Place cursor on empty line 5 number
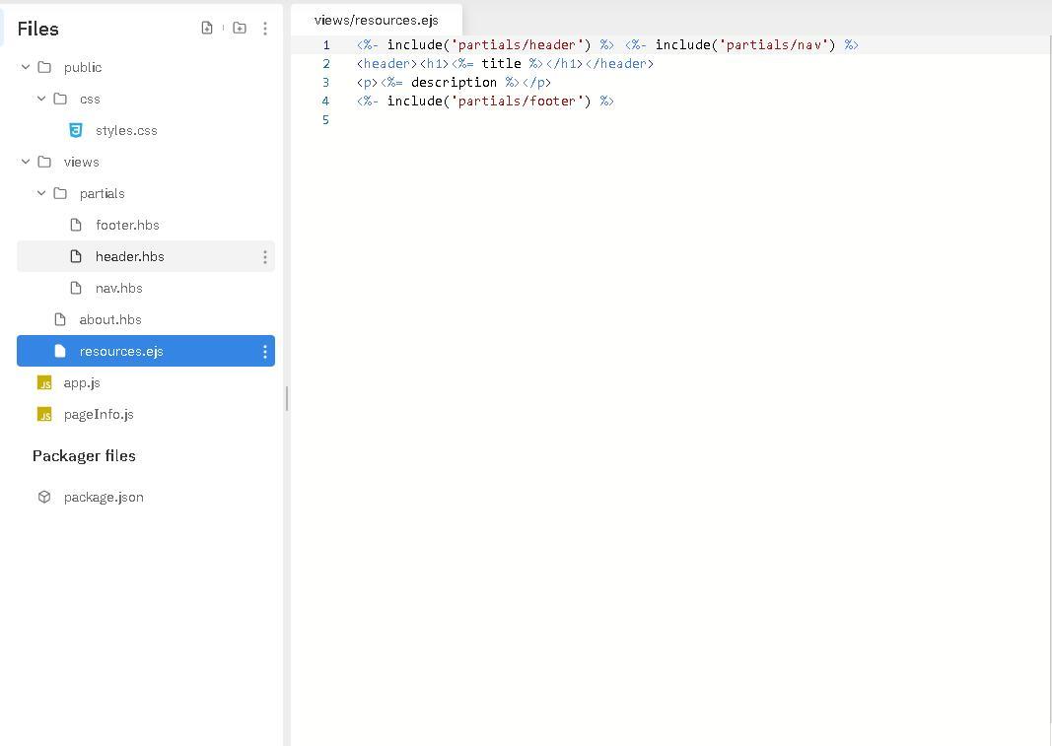The height and width of the screenshot is (746, 1052). [326, 120]
